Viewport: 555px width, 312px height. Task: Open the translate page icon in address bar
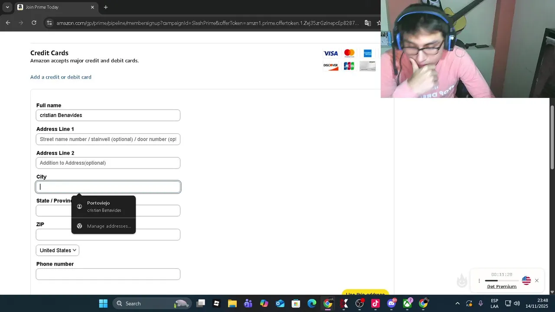(368, 23)
